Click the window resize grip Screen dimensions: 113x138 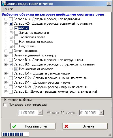point(109,134)
